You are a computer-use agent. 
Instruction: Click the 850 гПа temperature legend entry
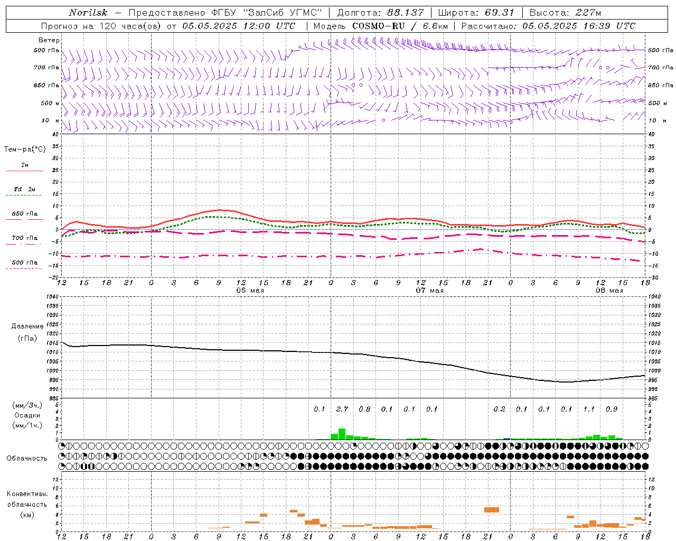pos(25,213)
